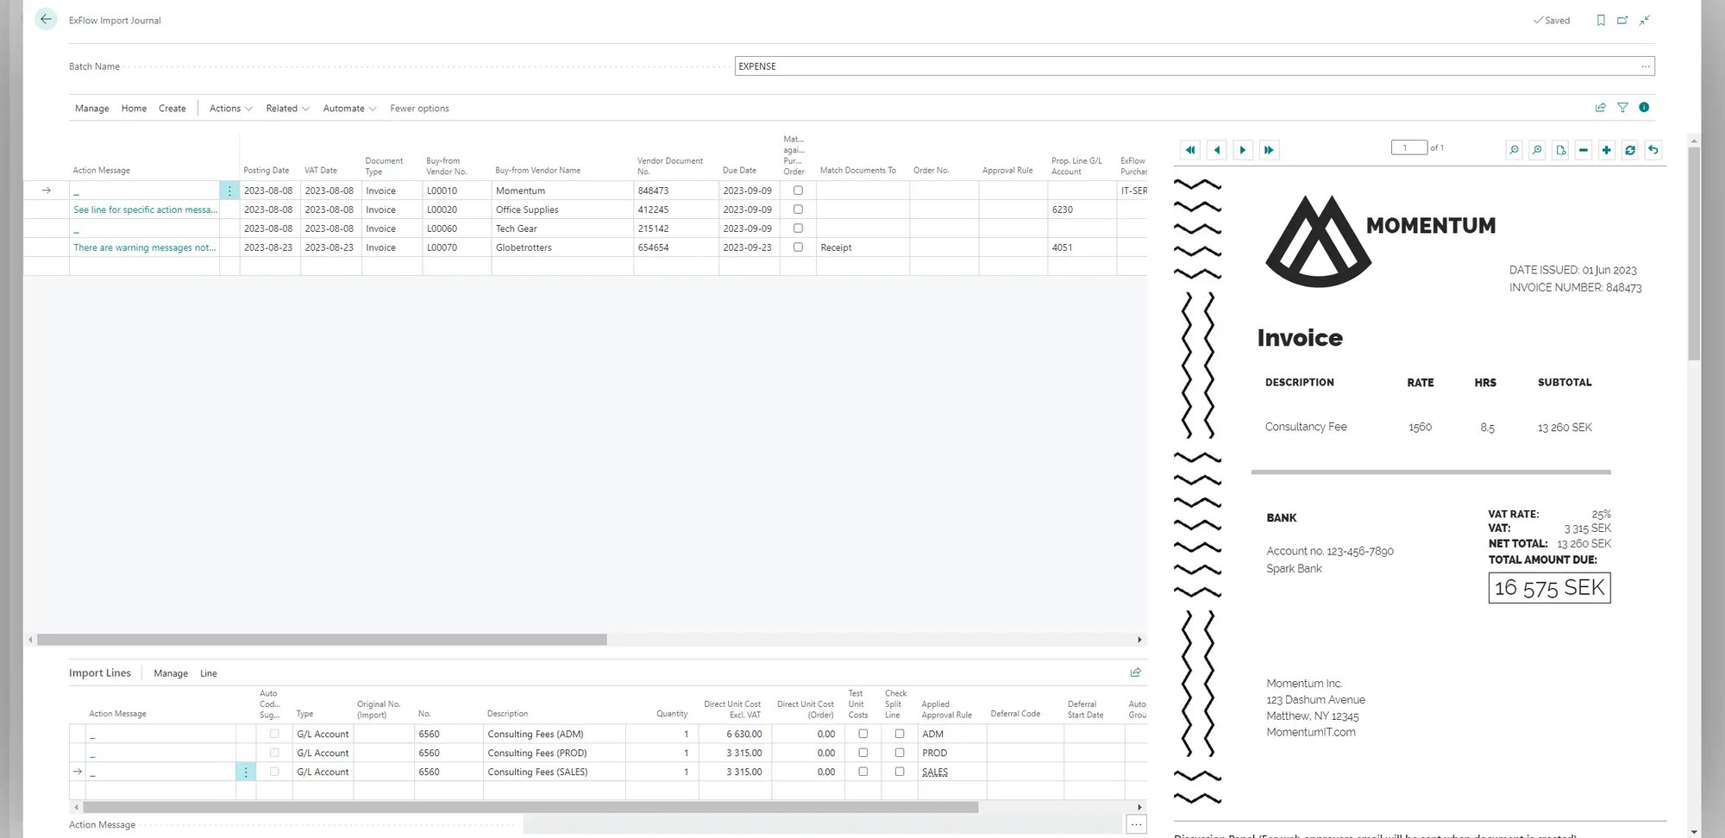Switch to the Home menu

click(x=134, y=108)
